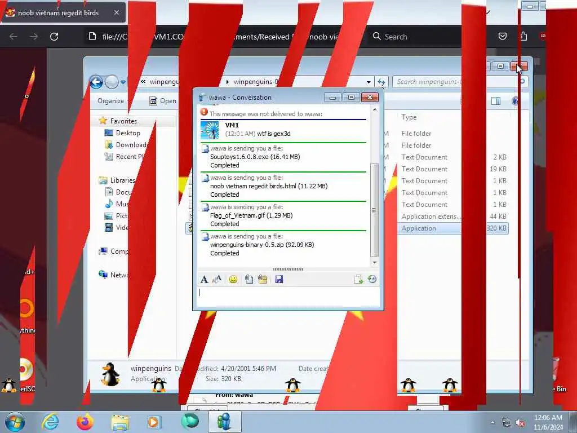Select Desktop in the Explorer navigation pane
The height and width of the screenshot is (433, 577).
(x=128, y=133)
